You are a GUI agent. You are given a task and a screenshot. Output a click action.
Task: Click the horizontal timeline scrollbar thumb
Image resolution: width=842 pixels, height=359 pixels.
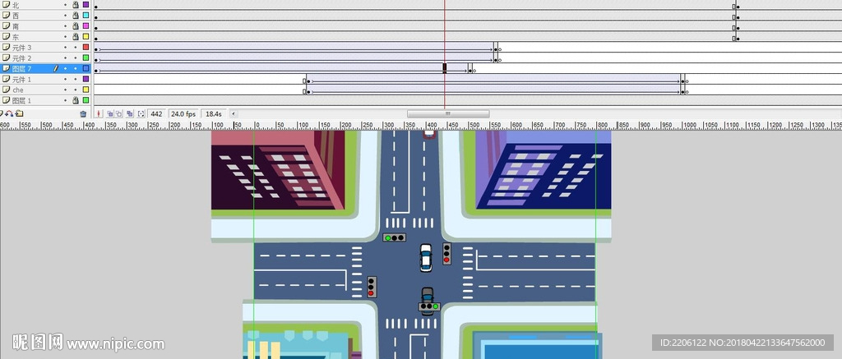448,113
